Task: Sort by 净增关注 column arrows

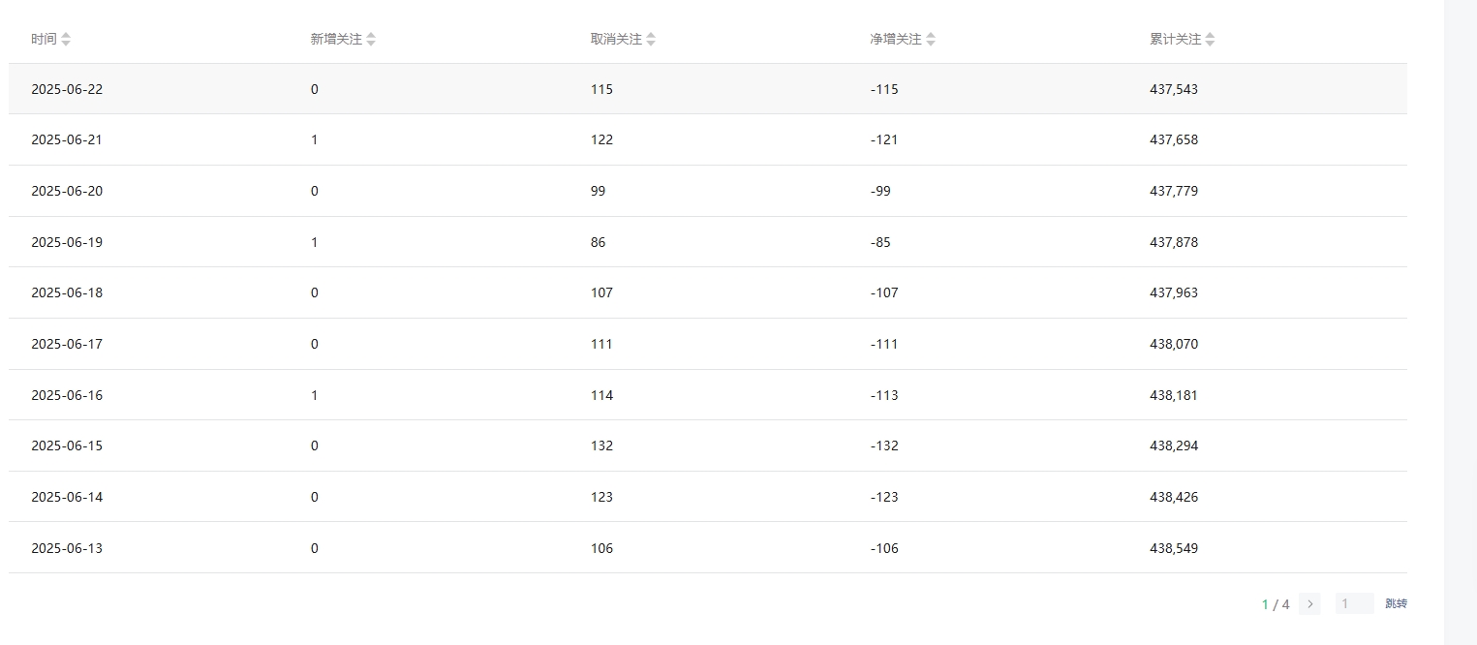Action: pos(931,40)
